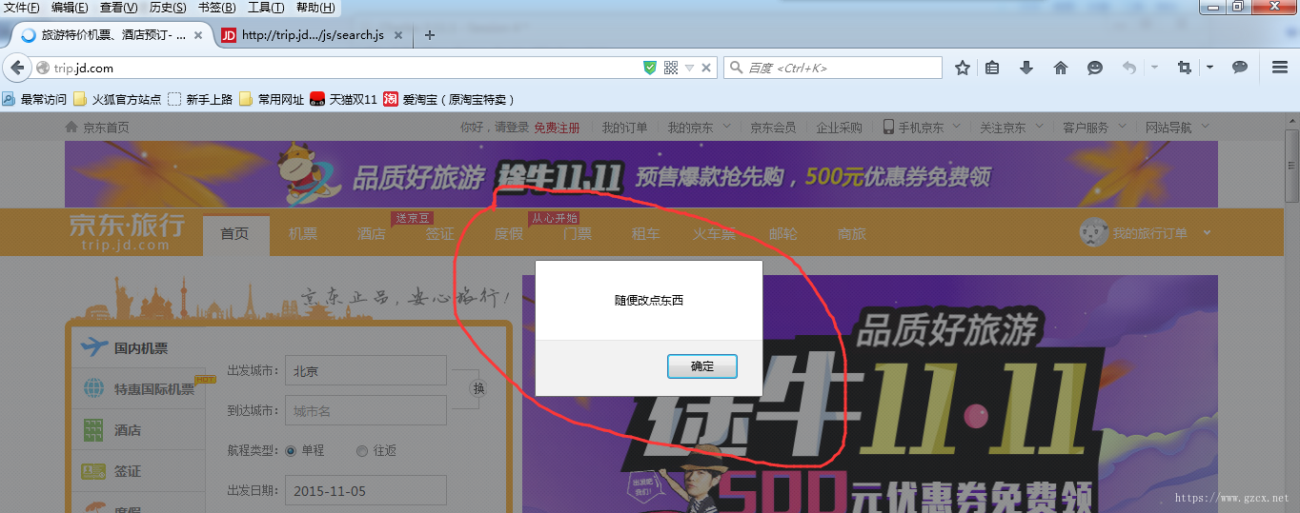Close the 旅游特价机票 tab
1300x513 pixels.
pos(198,35)
